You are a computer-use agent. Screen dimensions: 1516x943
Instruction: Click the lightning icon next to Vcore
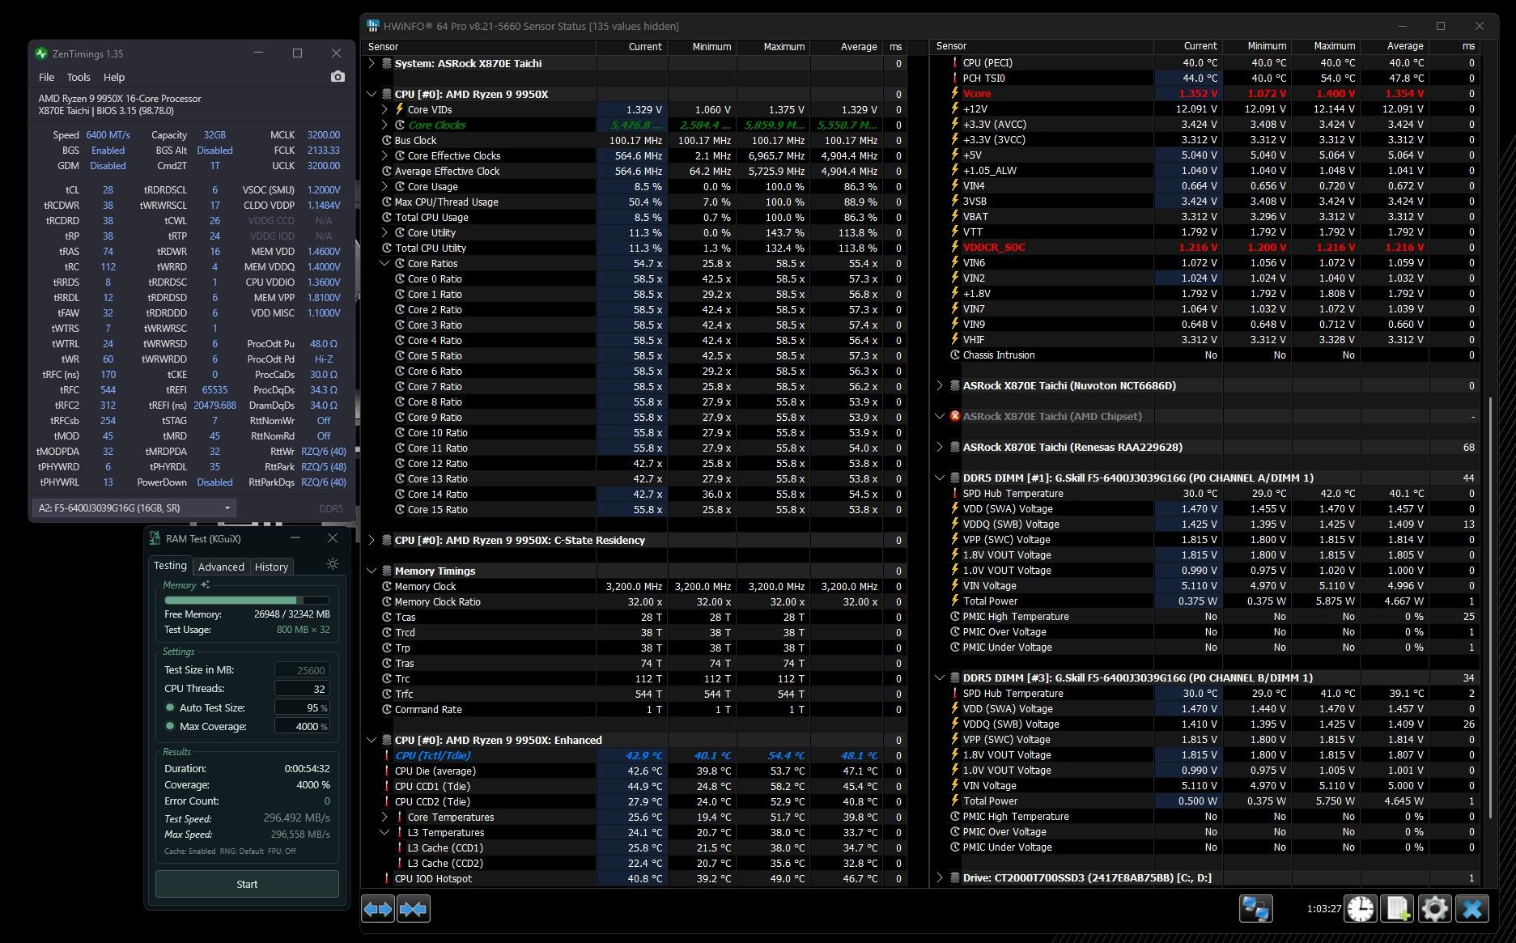click(954, 93)
